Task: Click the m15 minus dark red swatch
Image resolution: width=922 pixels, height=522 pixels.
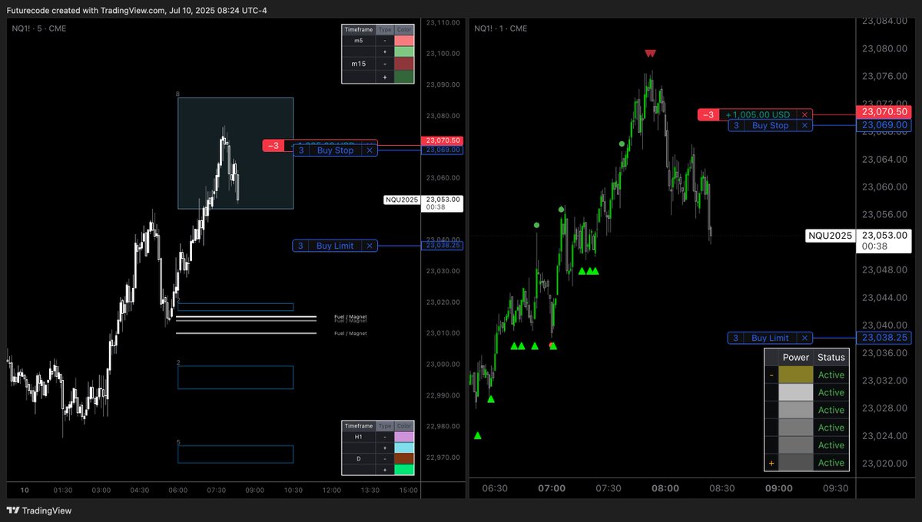Action: click(404, 64)
